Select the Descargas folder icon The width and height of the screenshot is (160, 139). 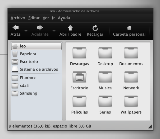[x=79, y=52]
